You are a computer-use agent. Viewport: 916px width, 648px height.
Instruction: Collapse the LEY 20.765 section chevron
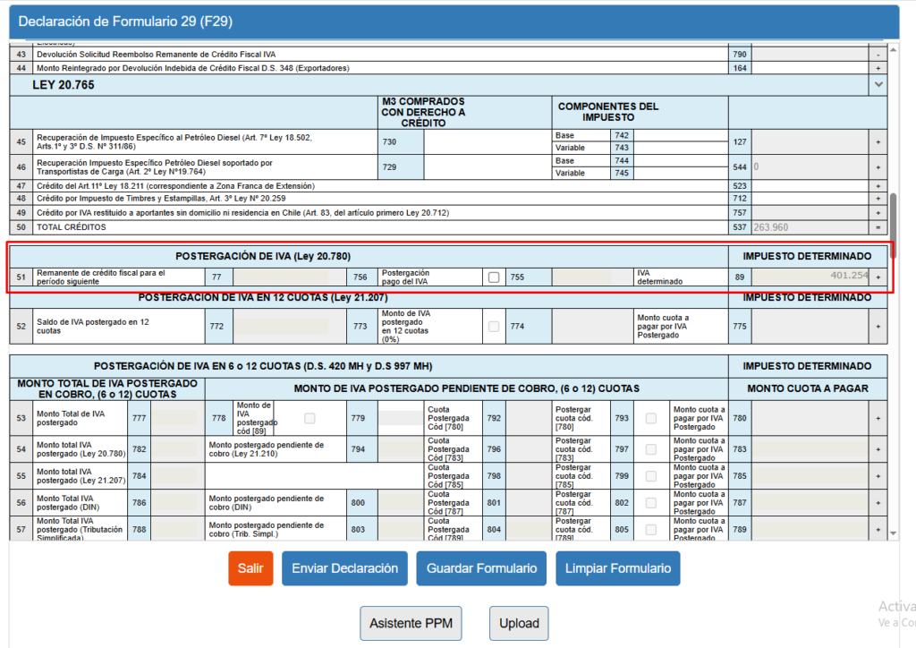pyautogui.click(x=878, y=85)
